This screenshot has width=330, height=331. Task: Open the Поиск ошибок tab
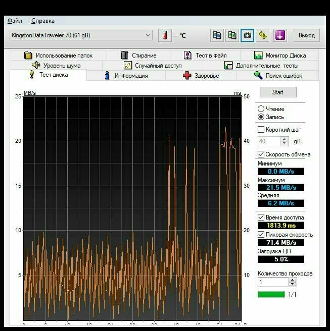point(278,75)
